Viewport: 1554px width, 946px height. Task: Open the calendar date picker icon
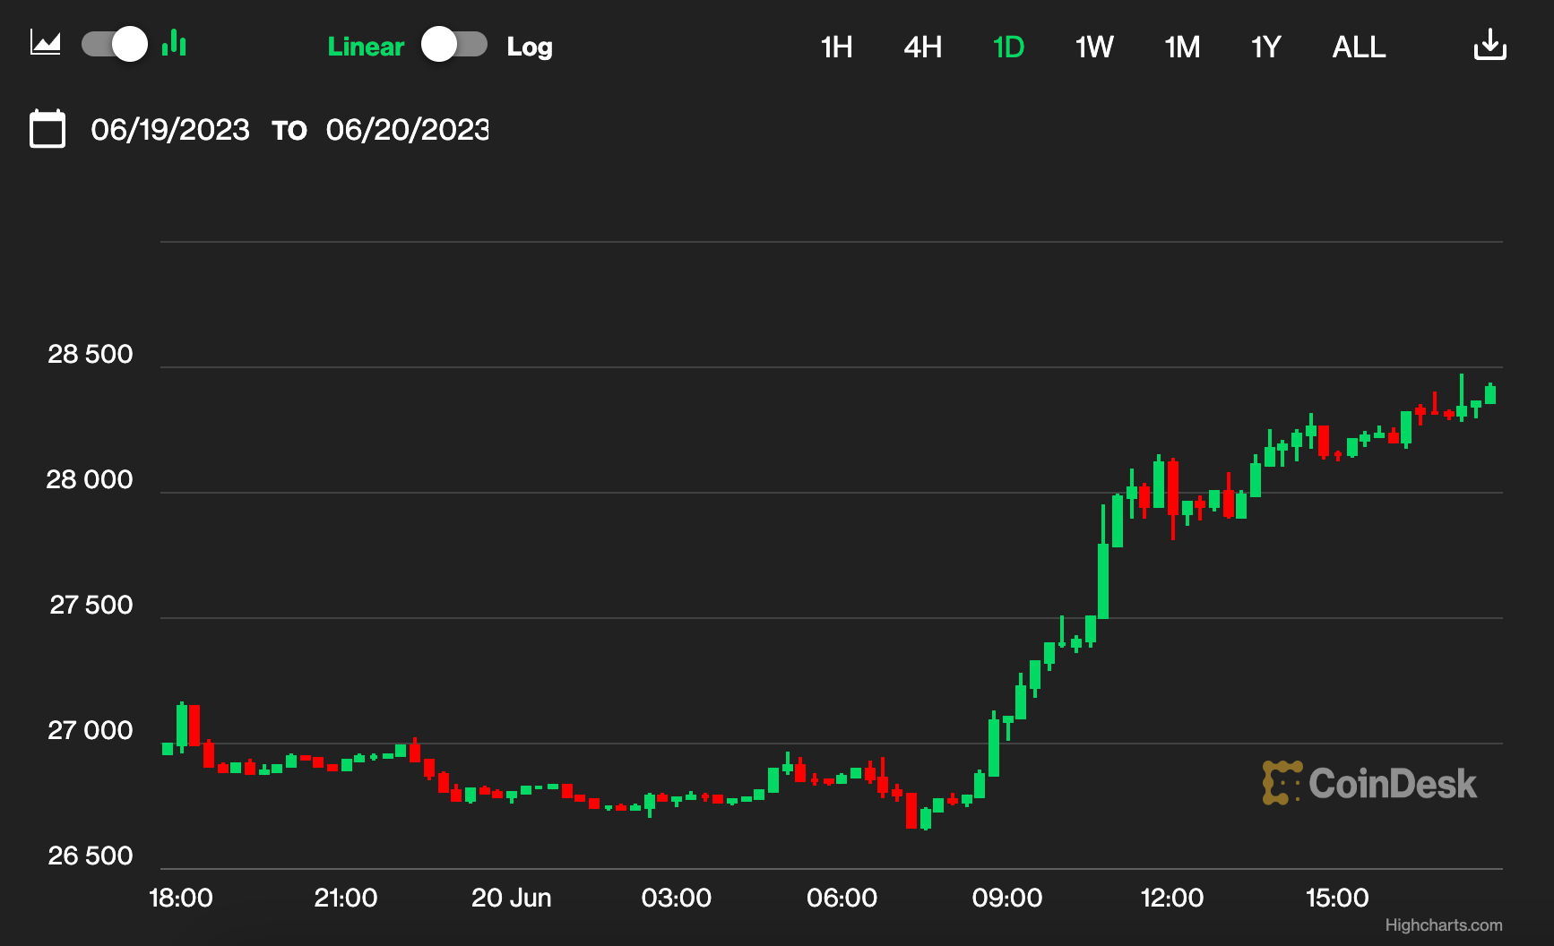[x=47, y=129]
